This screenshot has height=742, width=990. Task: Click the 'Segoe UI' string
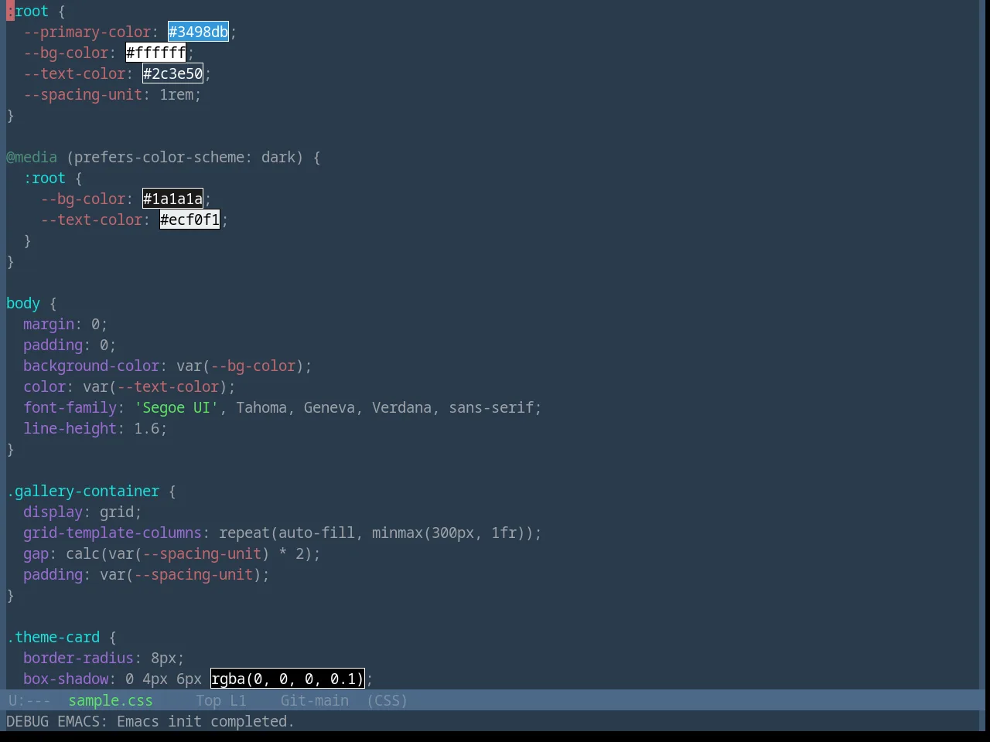176,407
